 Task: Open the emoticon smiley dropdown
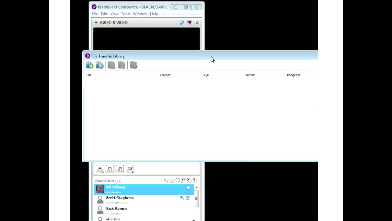(100, 169)
